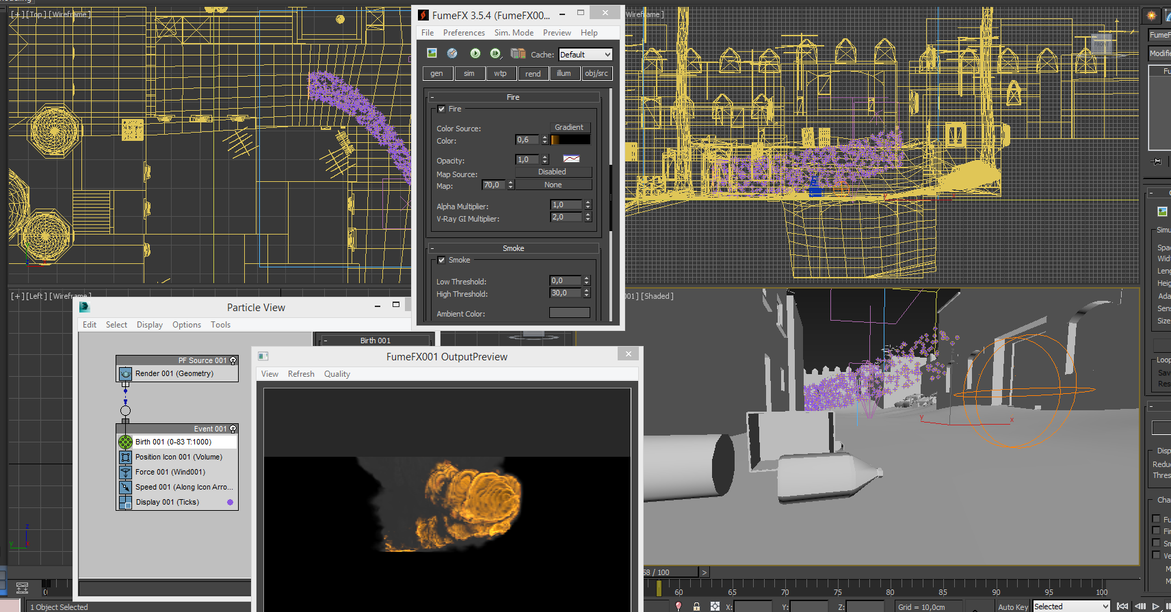Click the Birth 001 operator icon
Viewport: 1171px width, 612px height.
126,442
